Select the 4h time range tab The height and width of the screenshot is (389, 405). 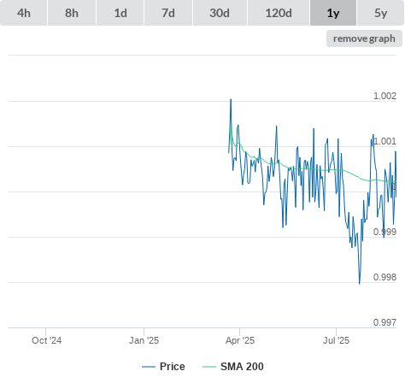tap(24, 13)
